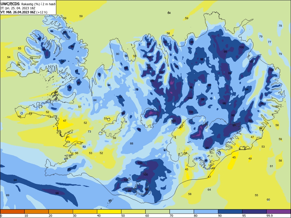Select the 'IT: þri. 25. 04. 2023 18Z' line
Viewport: 291px width, 218px height.
click(x=18, y=8)
